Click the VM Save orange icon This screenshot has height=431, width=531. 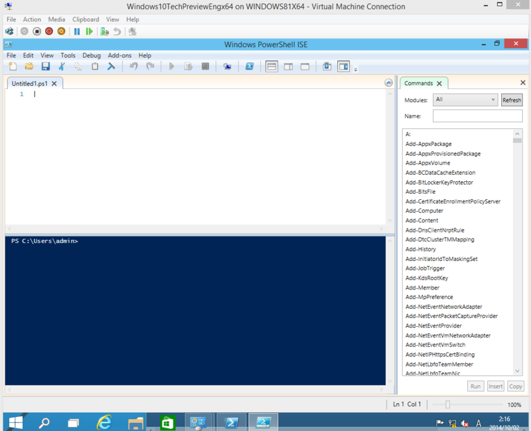click(x=61, y=31)
